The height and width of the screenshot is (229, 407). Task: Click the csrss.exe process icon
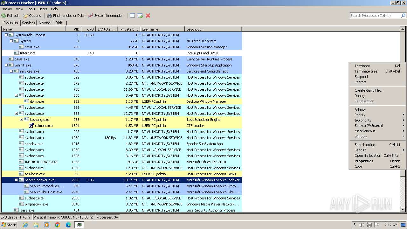[11, 59]
